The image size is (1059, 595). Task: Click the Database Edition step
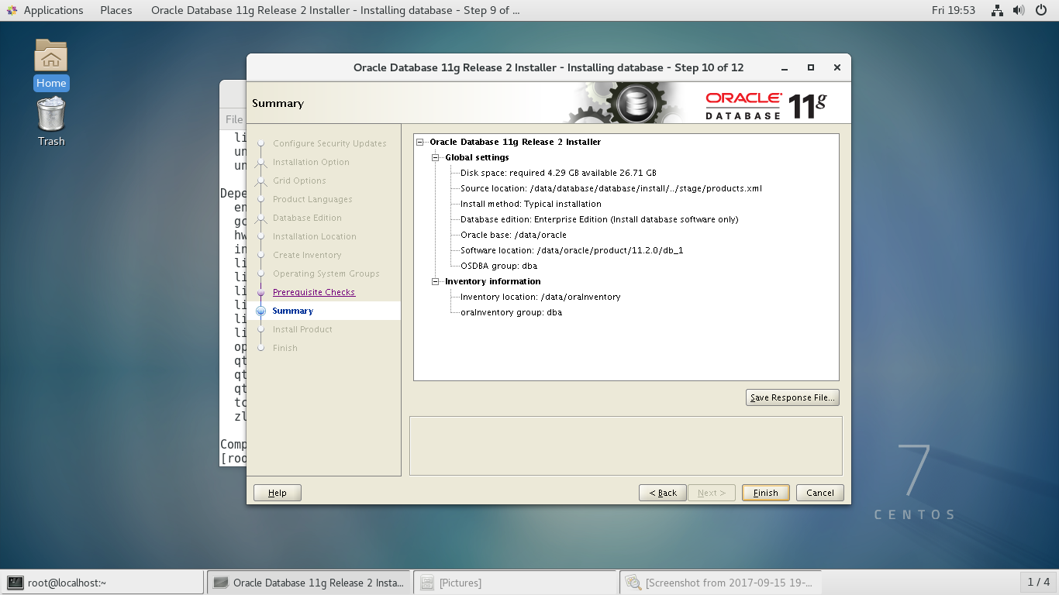click(x=307, y=218)
